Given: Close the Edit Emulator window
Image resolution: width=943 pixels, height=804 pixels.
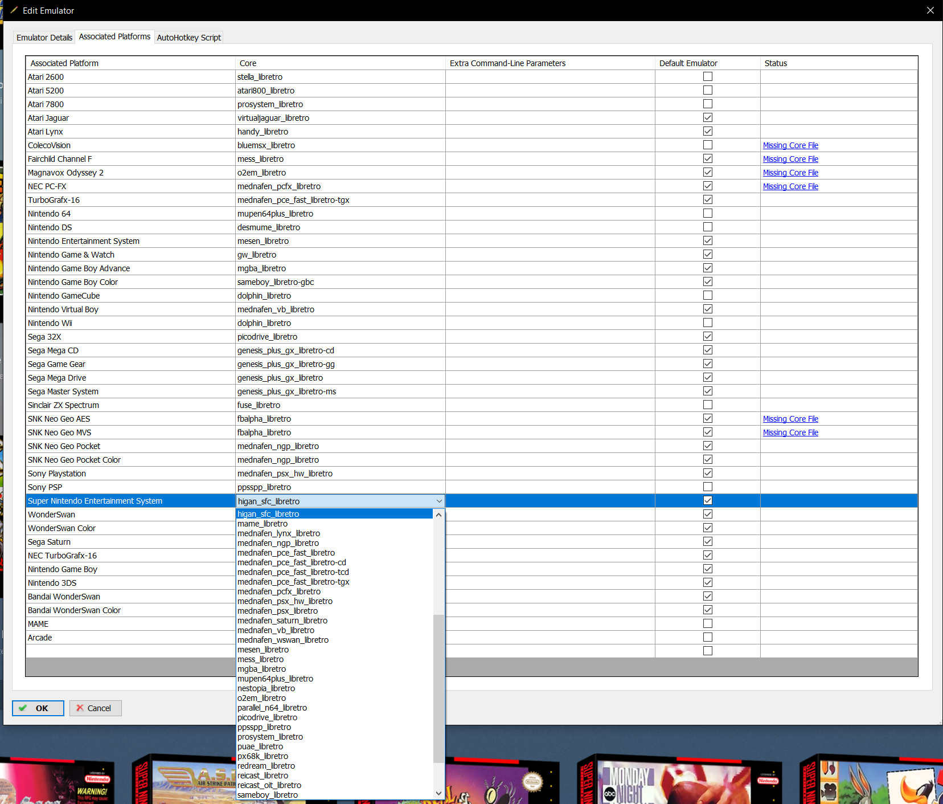Looking at the screenshot, I should point(930,10).
